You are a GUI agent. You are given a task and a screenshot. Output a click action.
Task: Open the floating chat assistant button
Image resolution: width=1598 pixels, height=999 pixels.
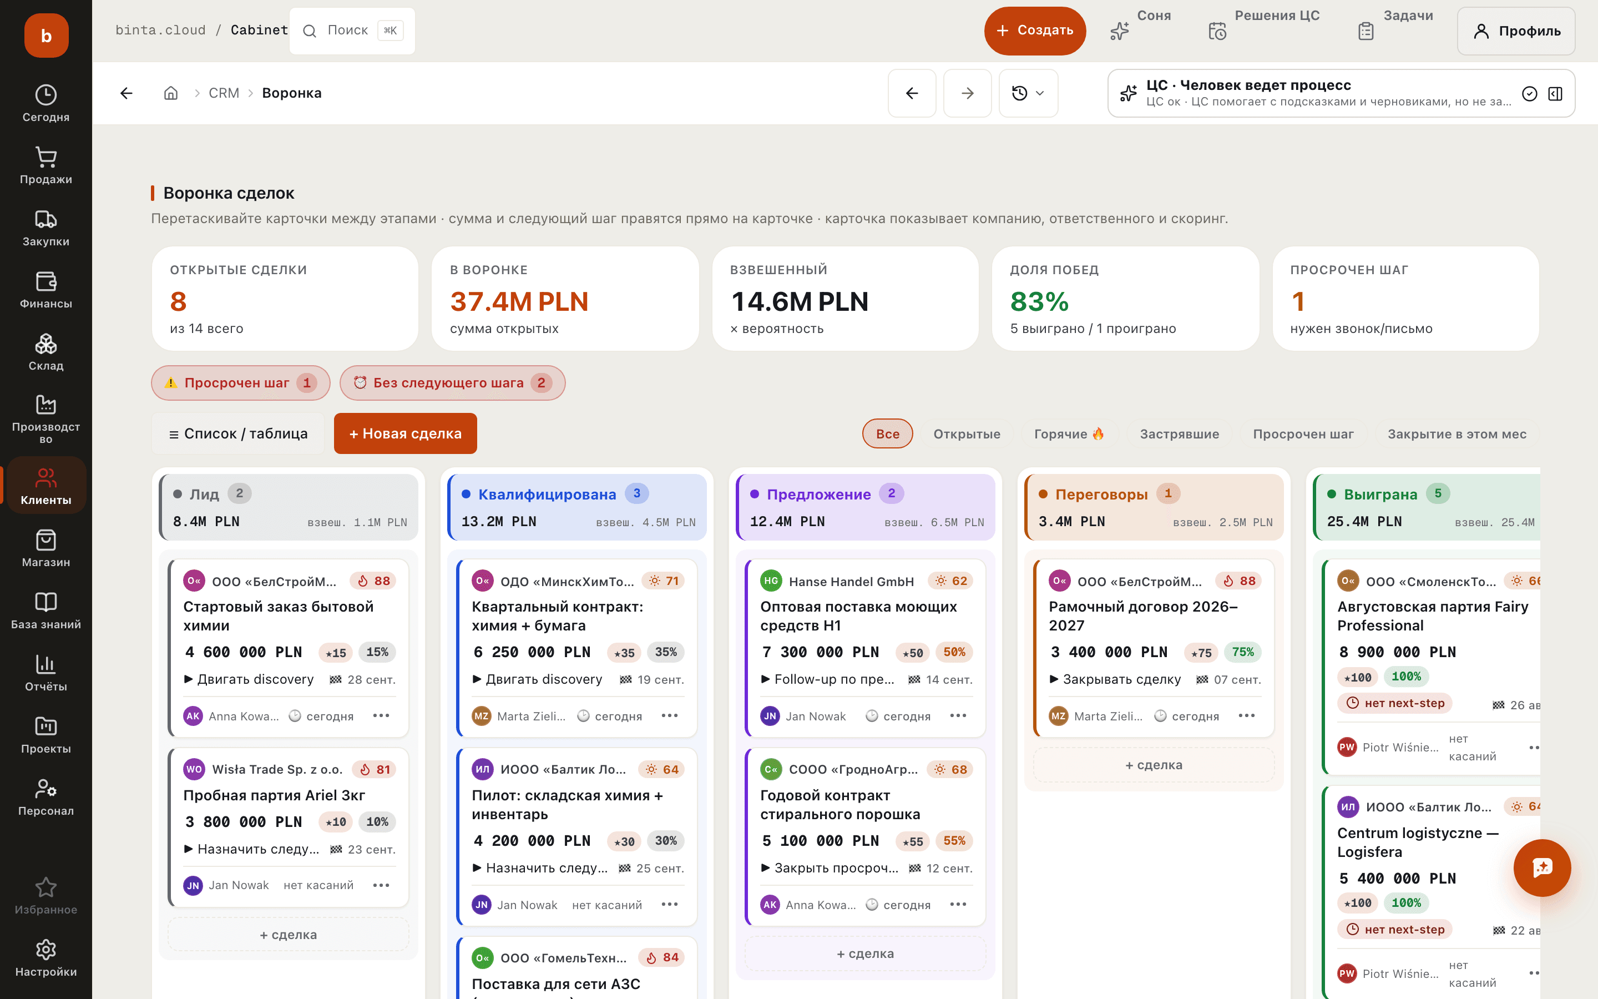pyautogui.click(x=1542, y=867)
